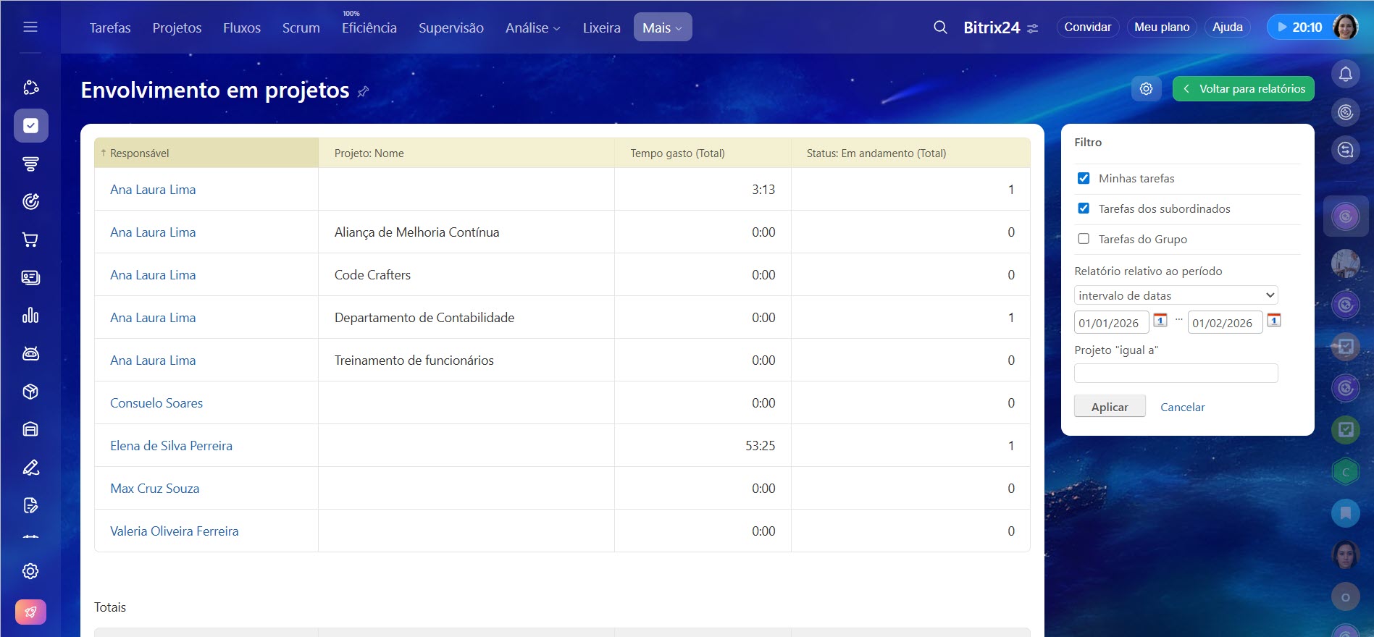Open report settings gear icon
The width and height of the screenshot is (1374, 637).
tap(1146, 89)
